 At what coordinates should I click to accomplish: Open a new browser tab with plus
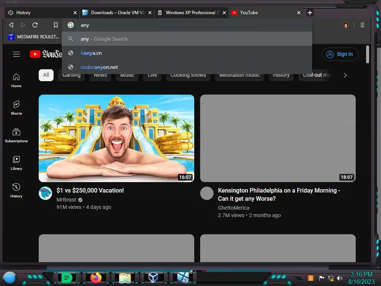[310, 13]
